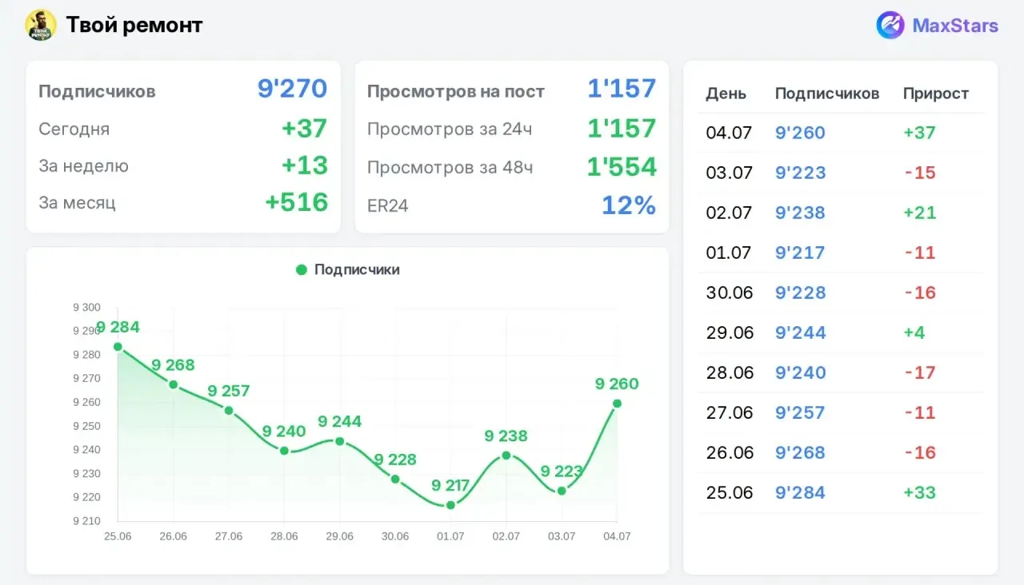Screen dimensions: 1024x585
Task: Click the День column header
Action: click(x=726, y=94)
